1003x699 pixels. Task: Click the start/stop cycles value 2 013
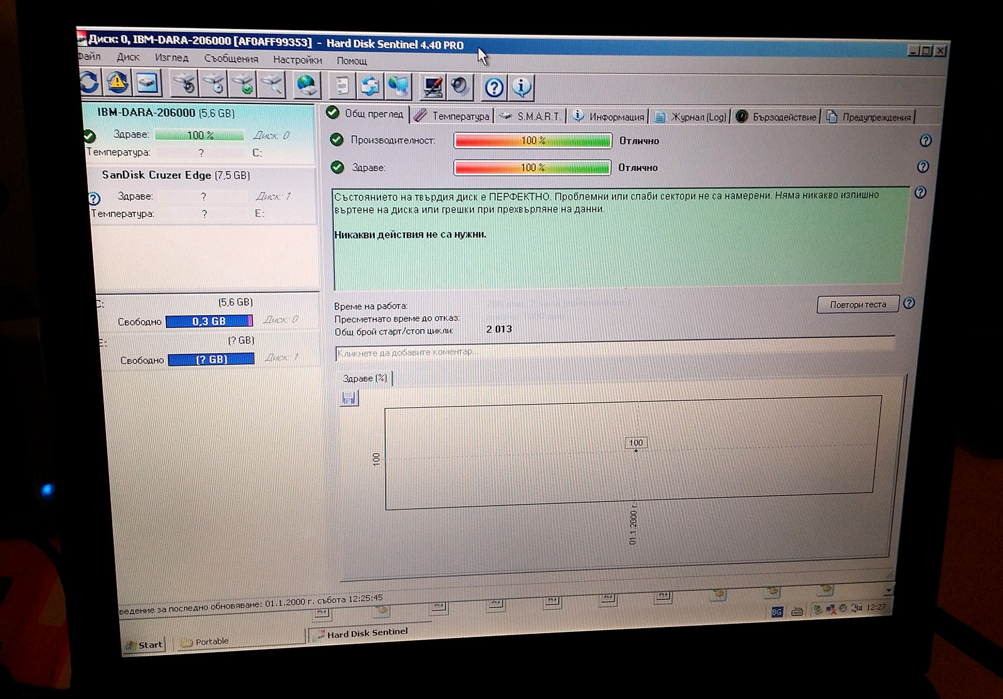click(x=499, y=329)
